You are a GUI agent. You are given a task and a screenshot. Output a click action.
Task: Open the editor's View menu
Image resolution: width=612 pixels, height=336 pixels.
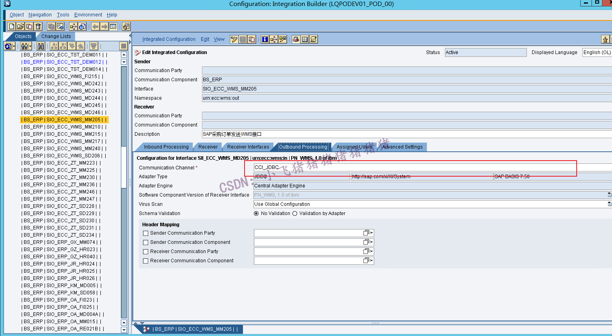pos(219,39)
